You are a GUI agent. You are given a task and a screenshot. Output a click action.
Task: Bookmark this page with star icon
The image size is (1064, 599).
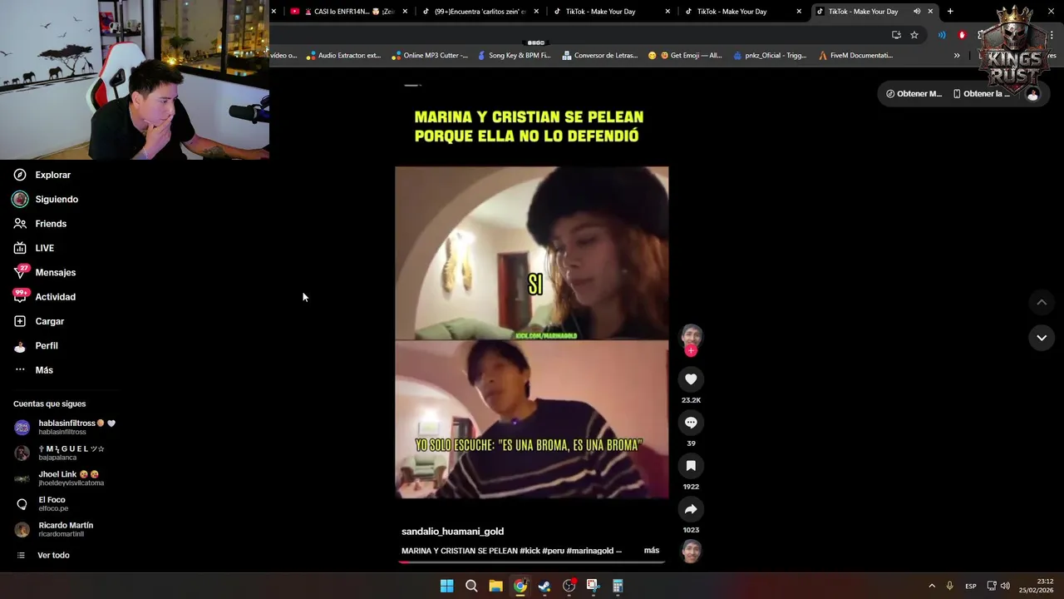click(x=914, y=35)
